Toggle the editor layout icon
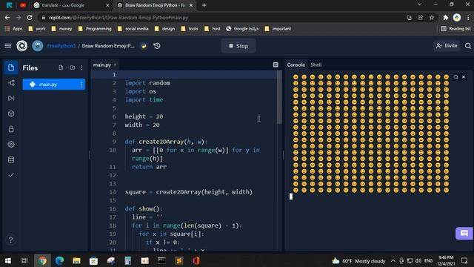Image resolution: width=474 pixels, height=267 pixels. (276, 65)
